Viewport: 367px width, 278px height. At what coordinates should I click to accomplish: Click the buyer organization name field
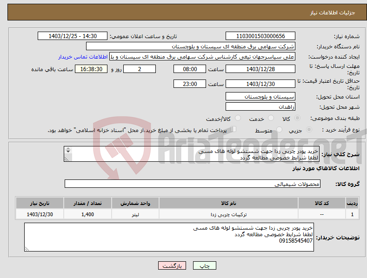click(x=191, y=46)
